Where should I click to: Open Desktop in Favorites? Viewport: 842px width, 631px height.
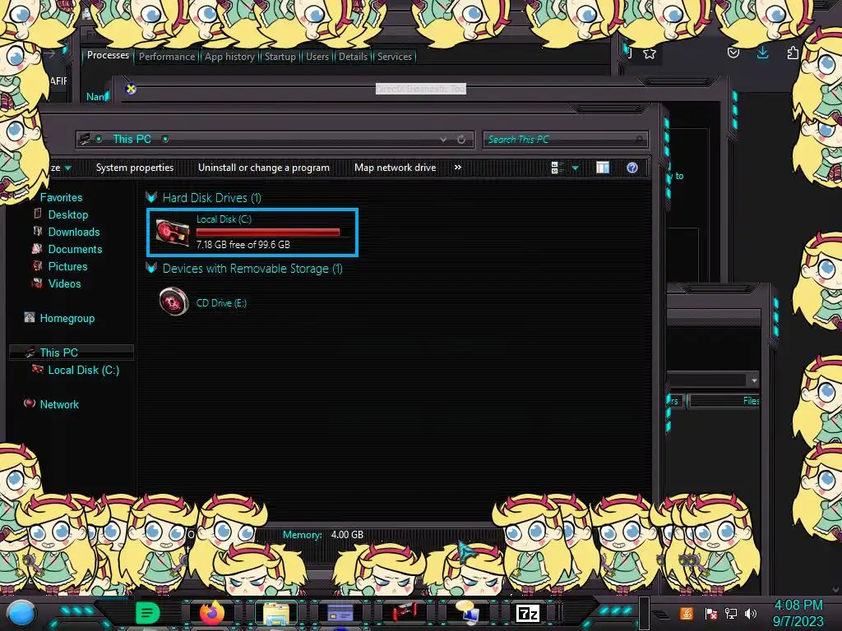pyautogui.click(x=68, y=214)
